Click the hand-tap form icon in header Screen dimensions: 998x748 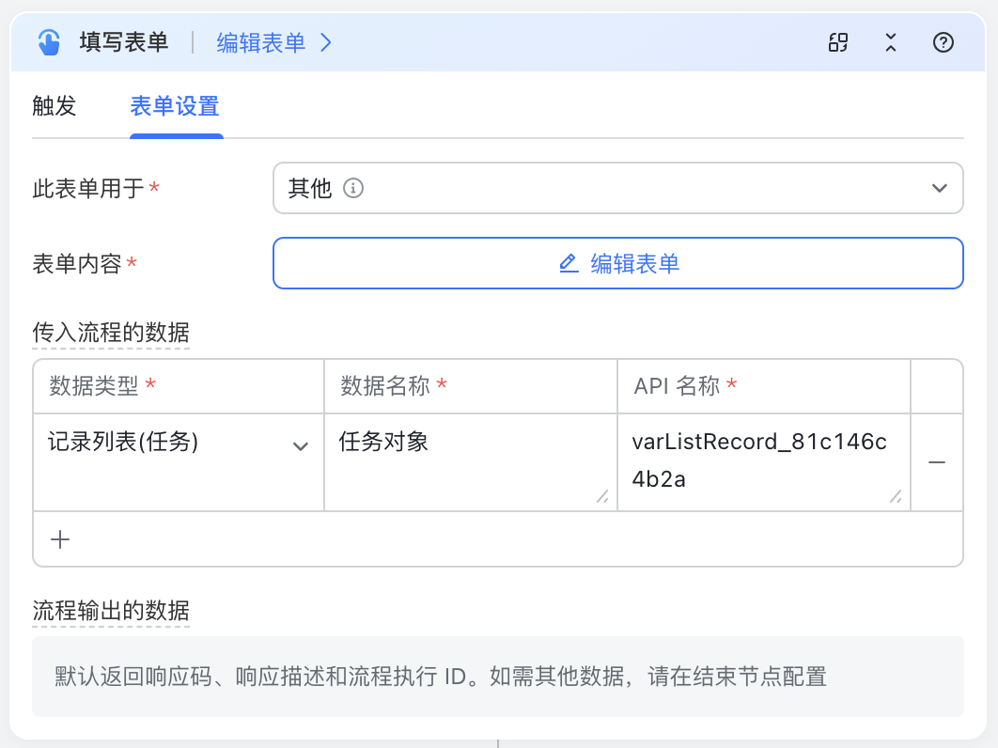pyautogui.click(x=49, y=42)
